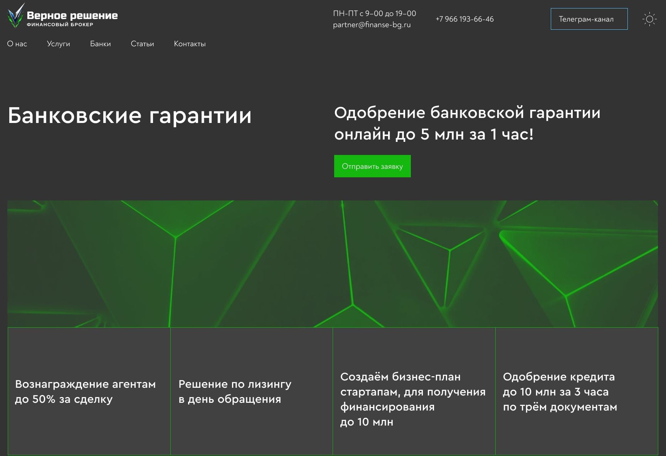Click the green geometric banner image

[333, 264]
